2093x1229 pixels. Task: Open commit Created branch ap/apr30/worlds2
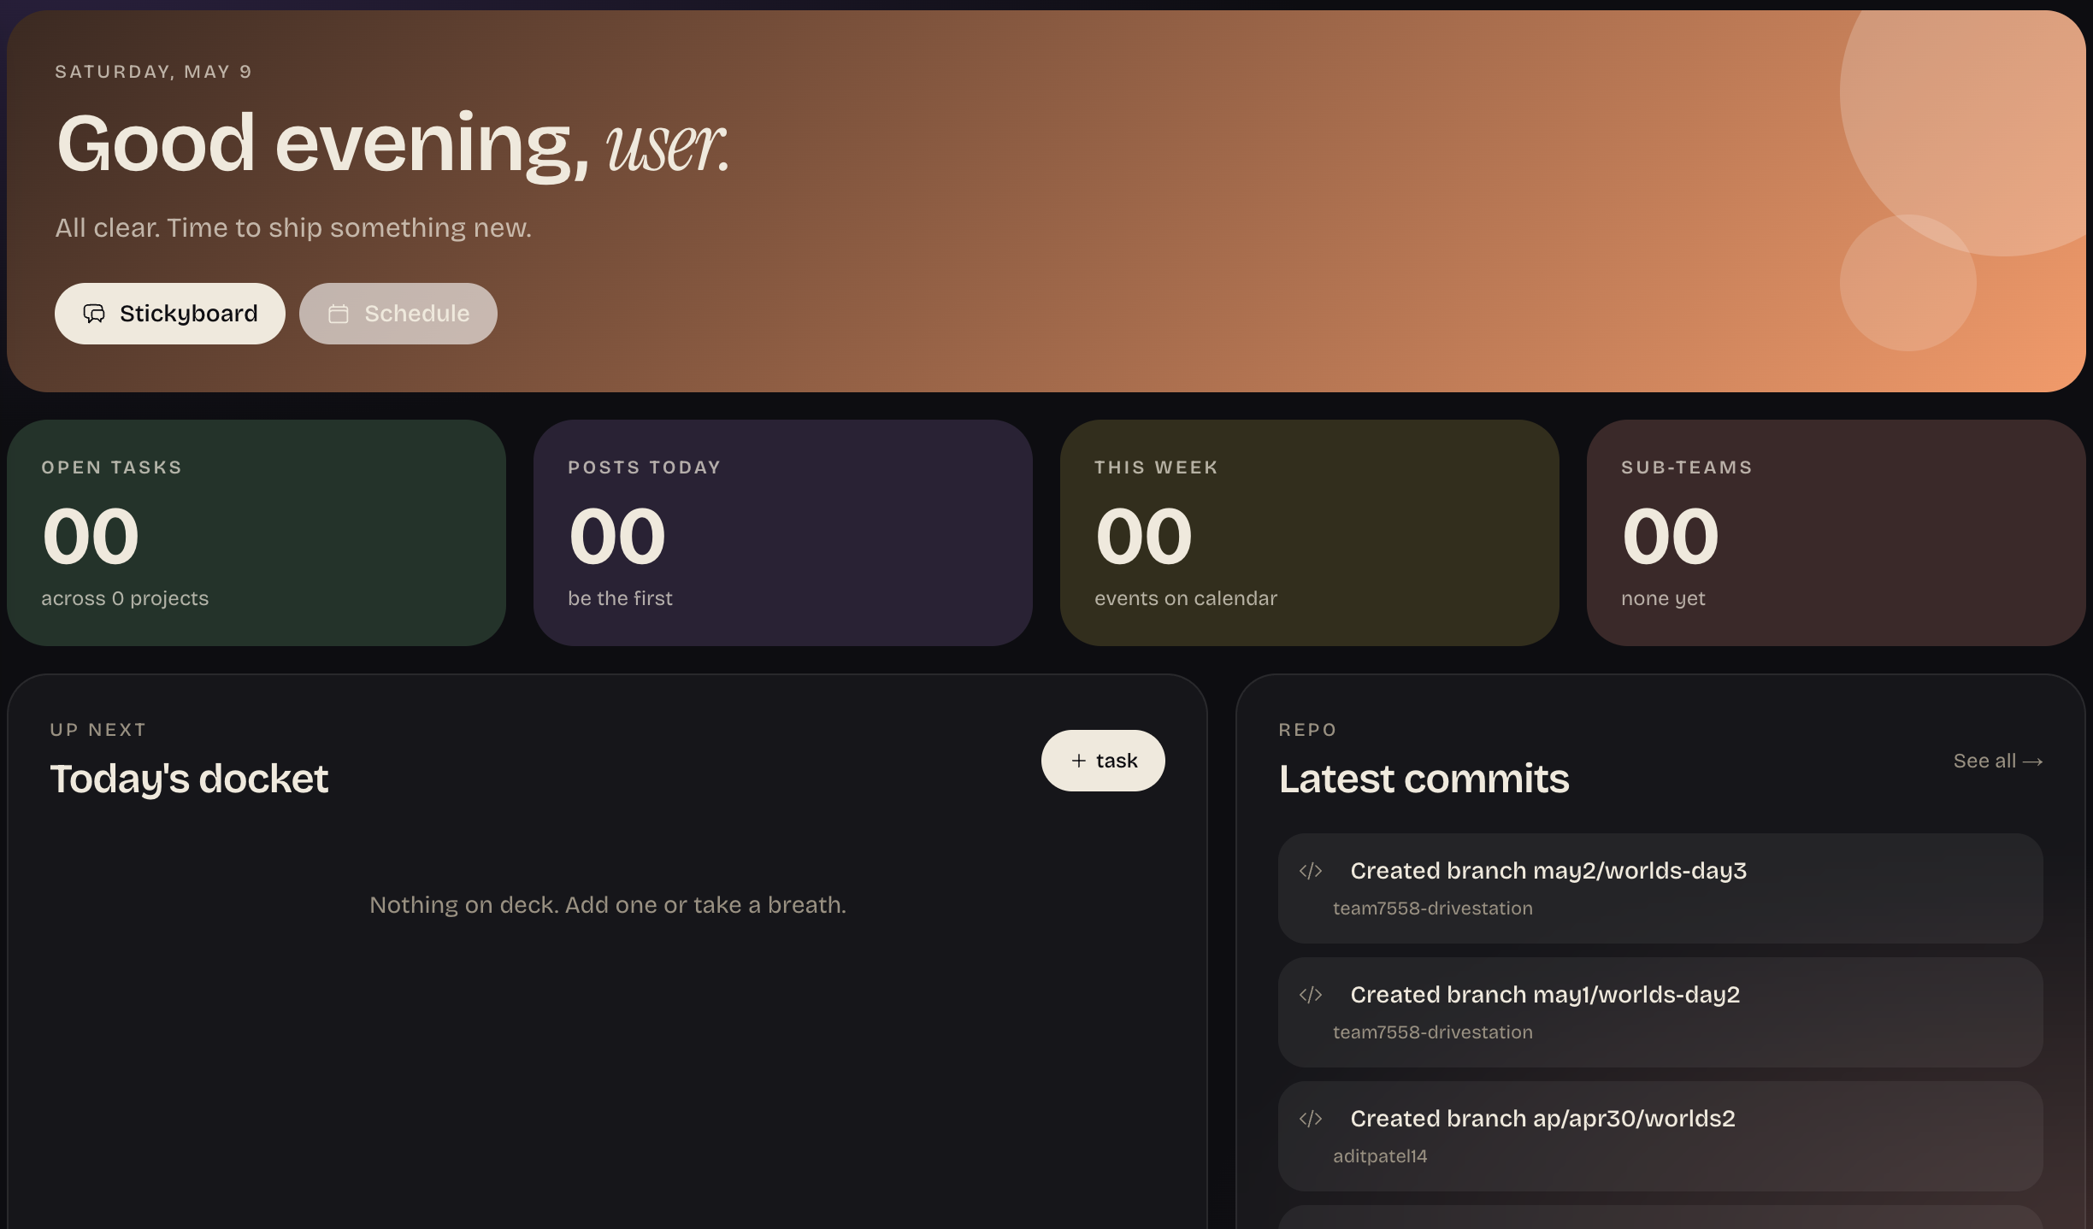pyautogui.click(x=1660, y=1136)
